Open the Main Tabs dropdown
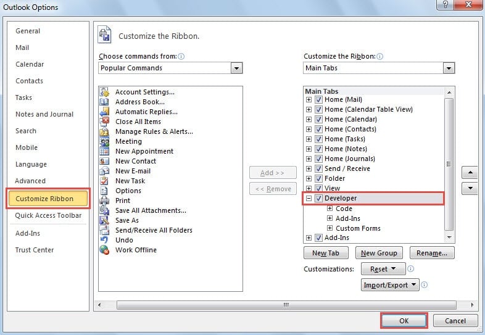 (x=449, y=68)
